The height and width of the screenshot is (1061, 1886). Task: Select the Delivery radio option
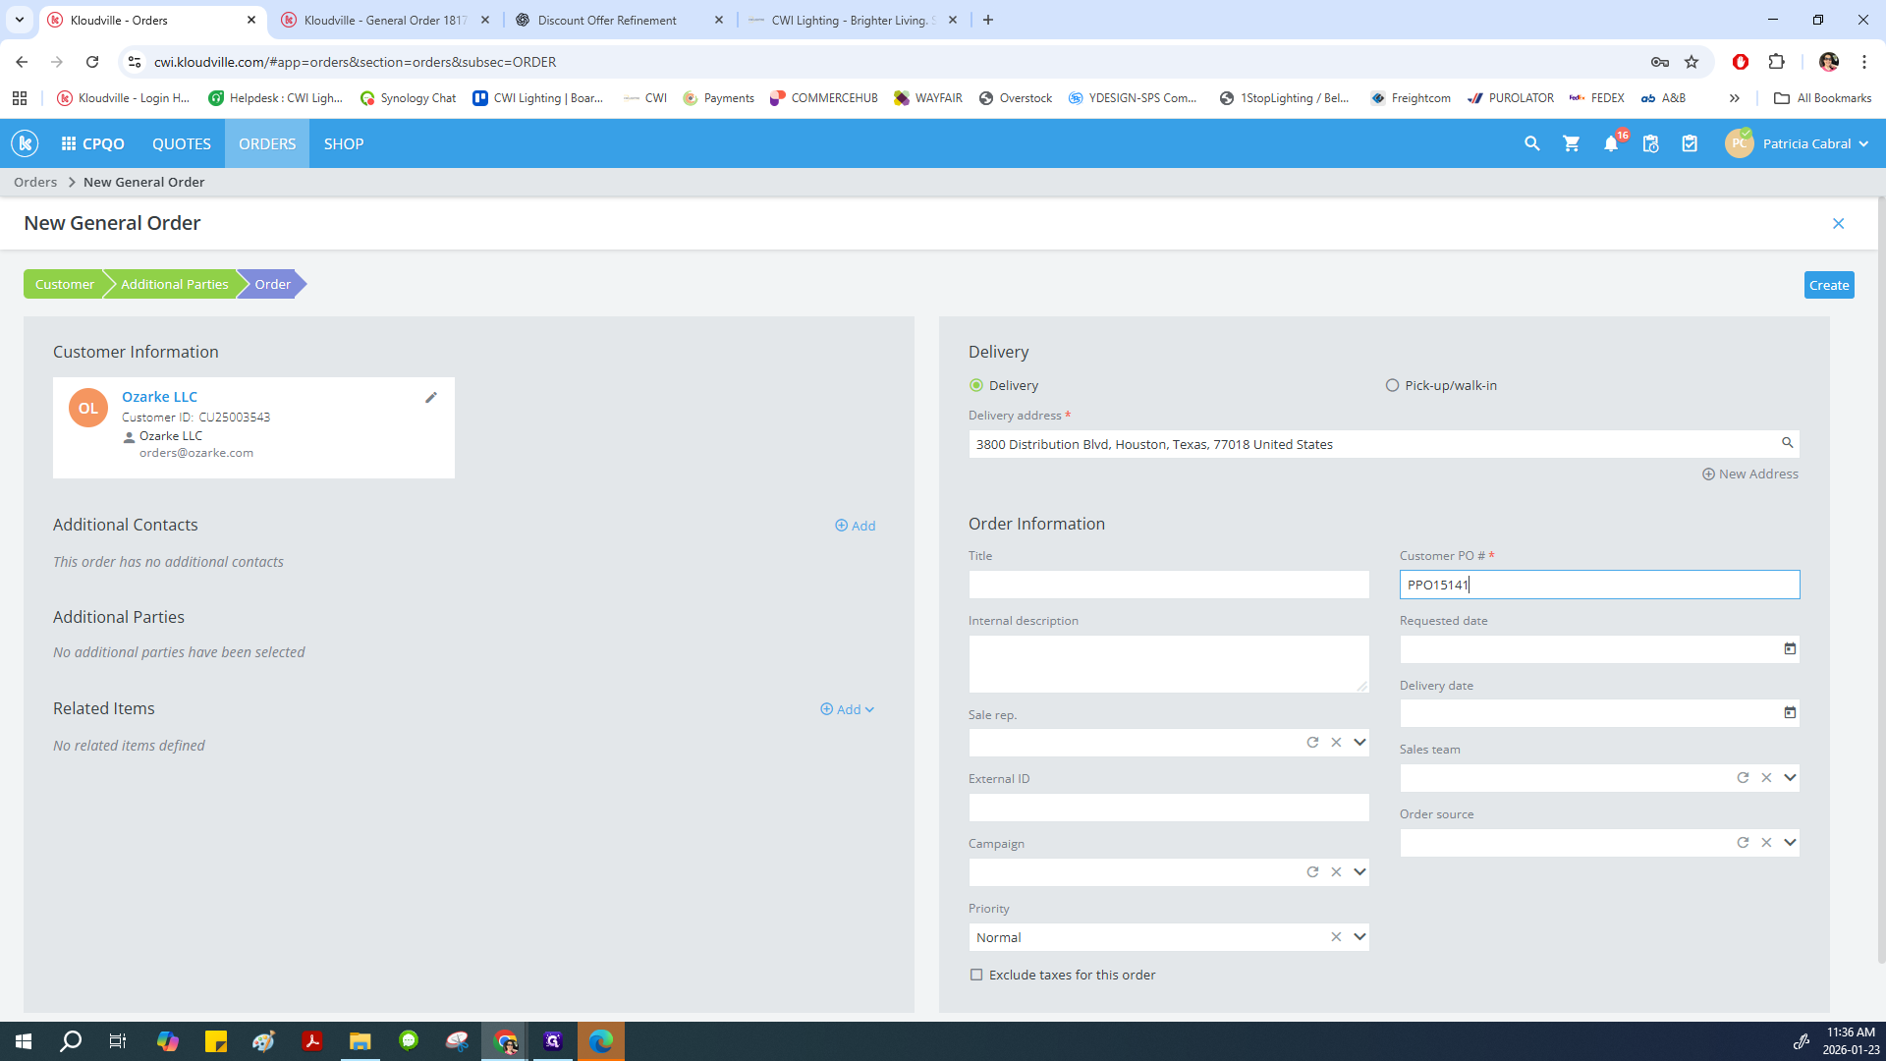(x=976, y=385)
